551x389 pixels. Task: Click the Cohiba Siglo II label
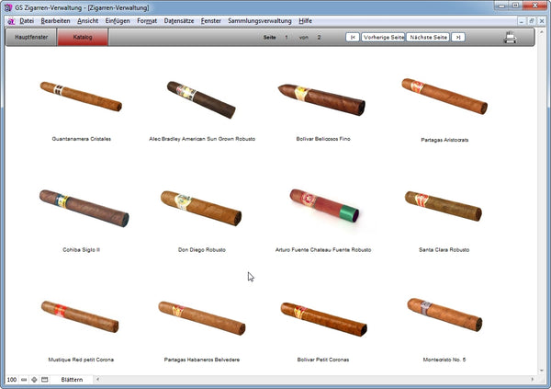82,250
